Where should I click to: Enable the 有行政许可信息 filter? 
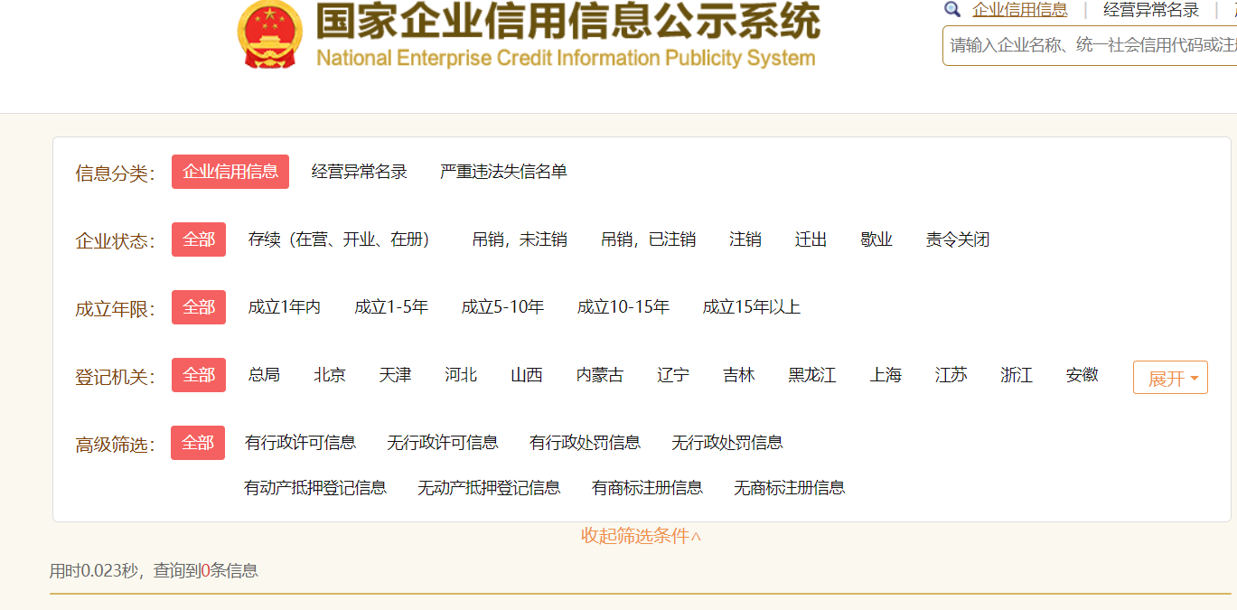pyautogui.click(x=300, y=443)
